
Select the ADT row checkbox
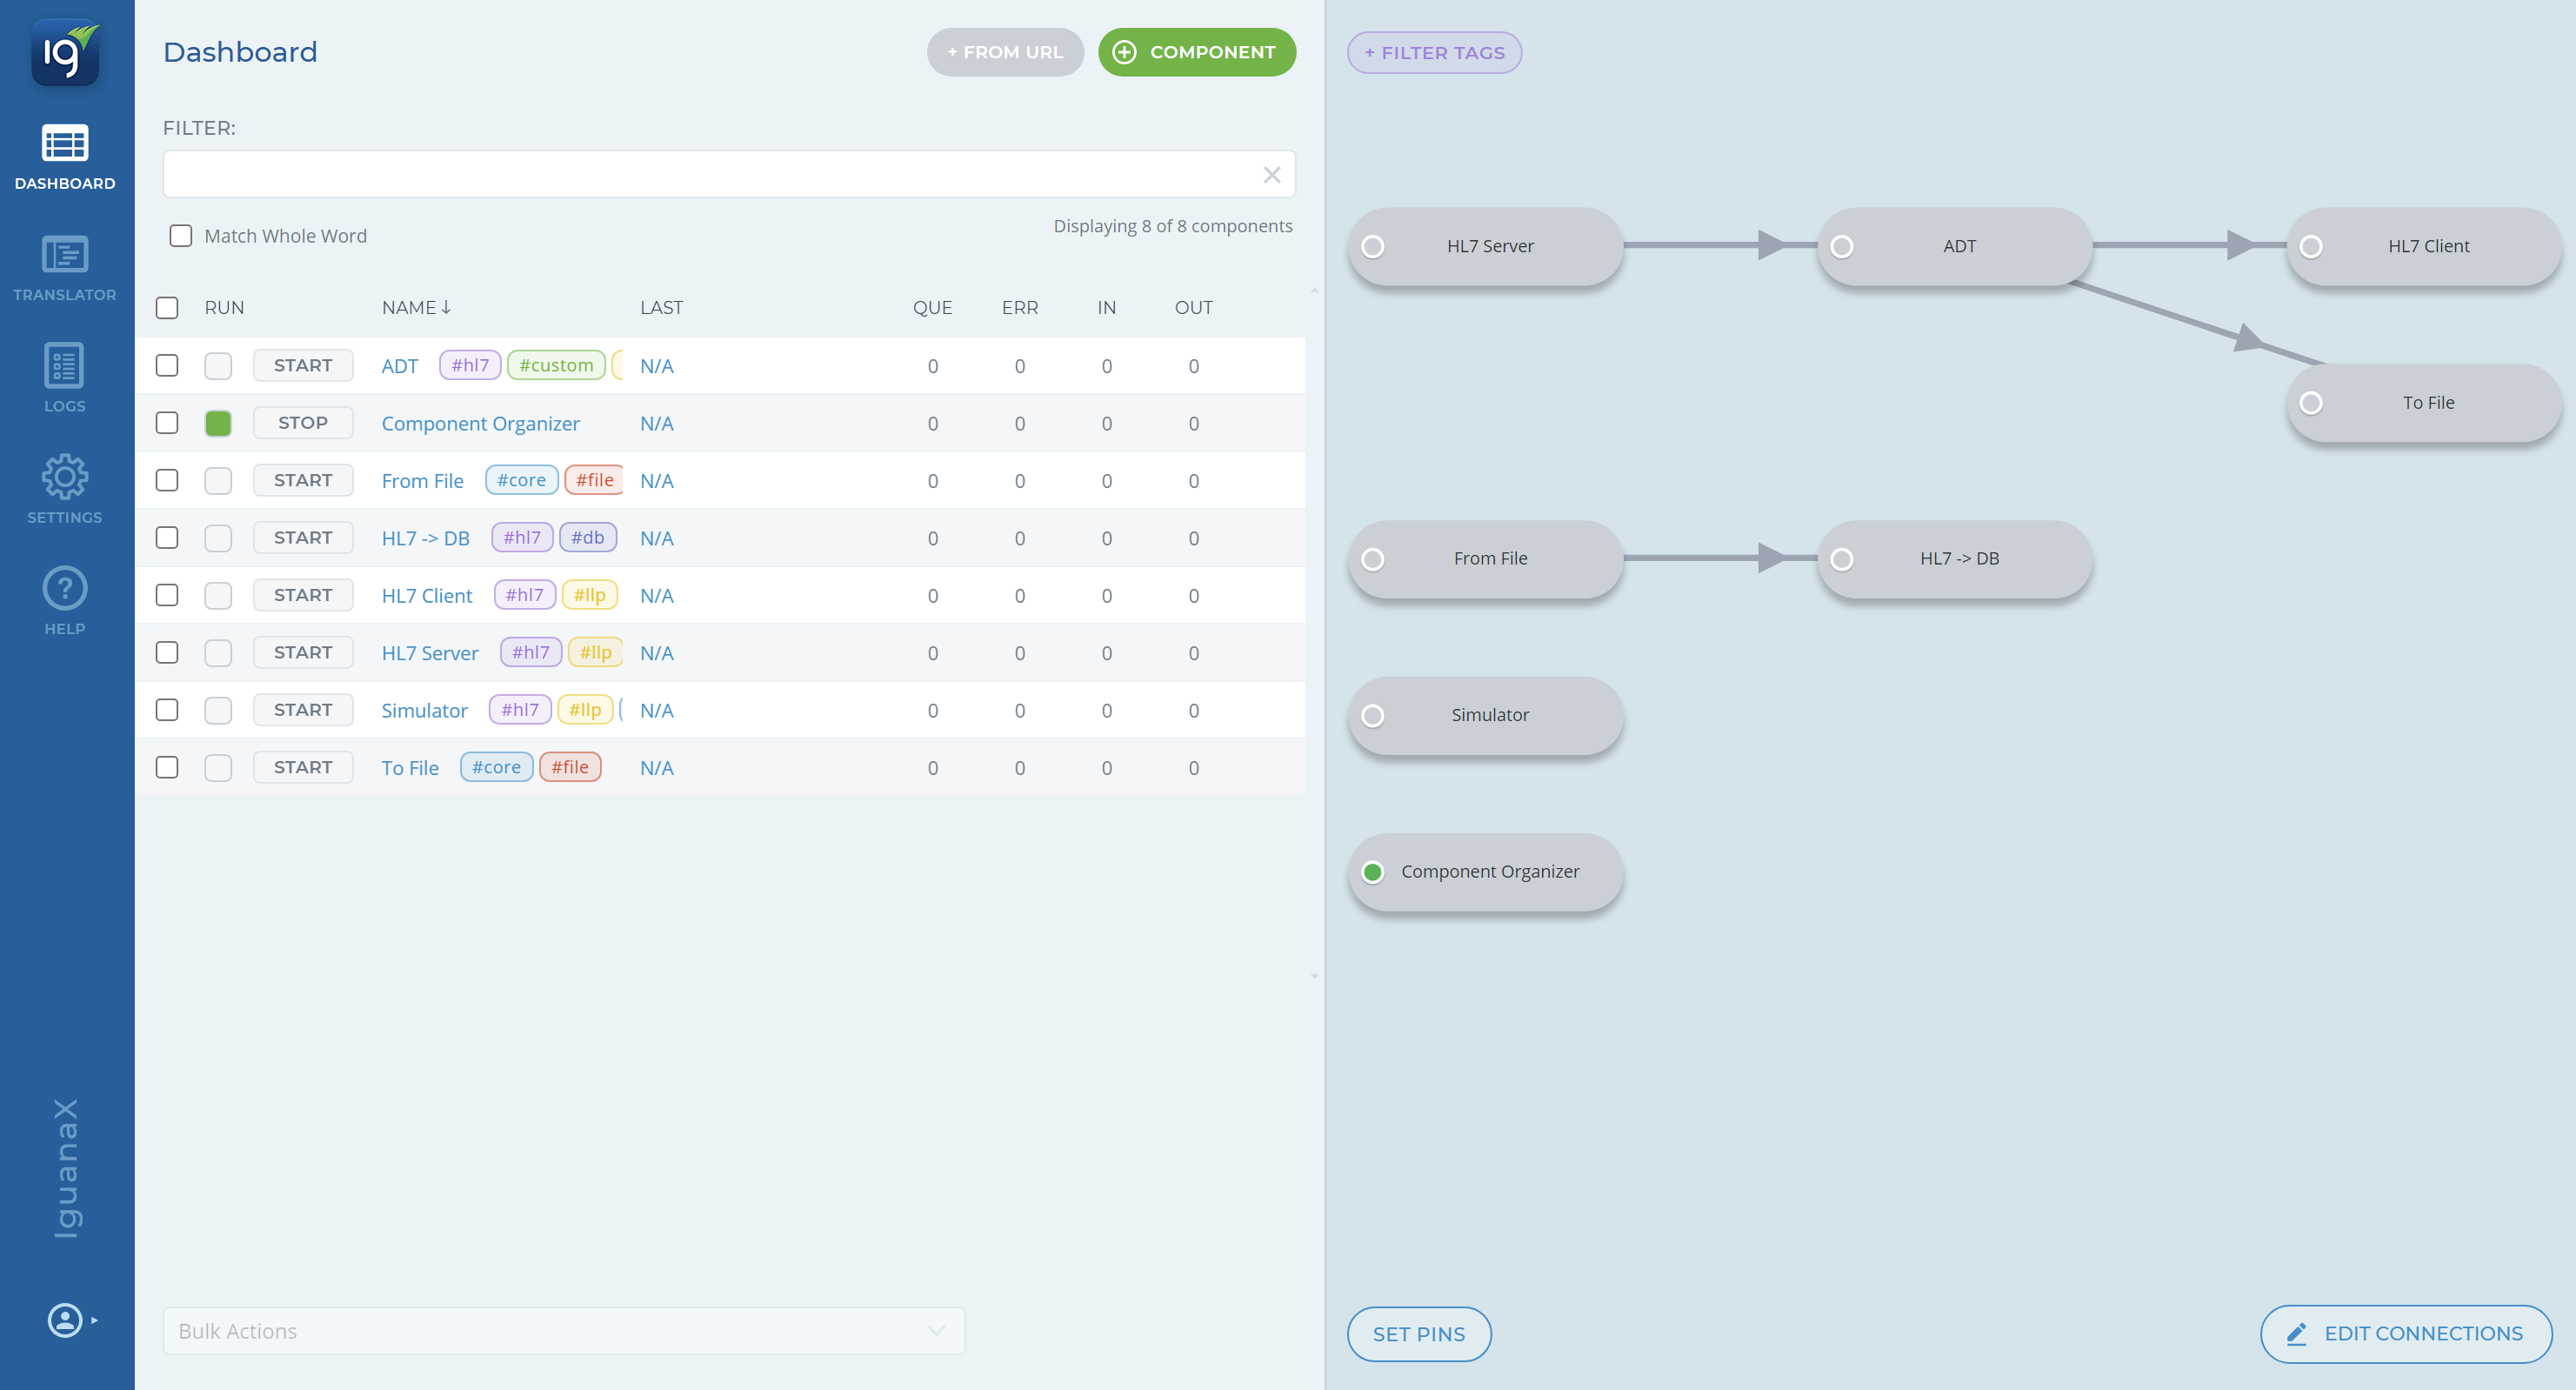click(167, 366)
